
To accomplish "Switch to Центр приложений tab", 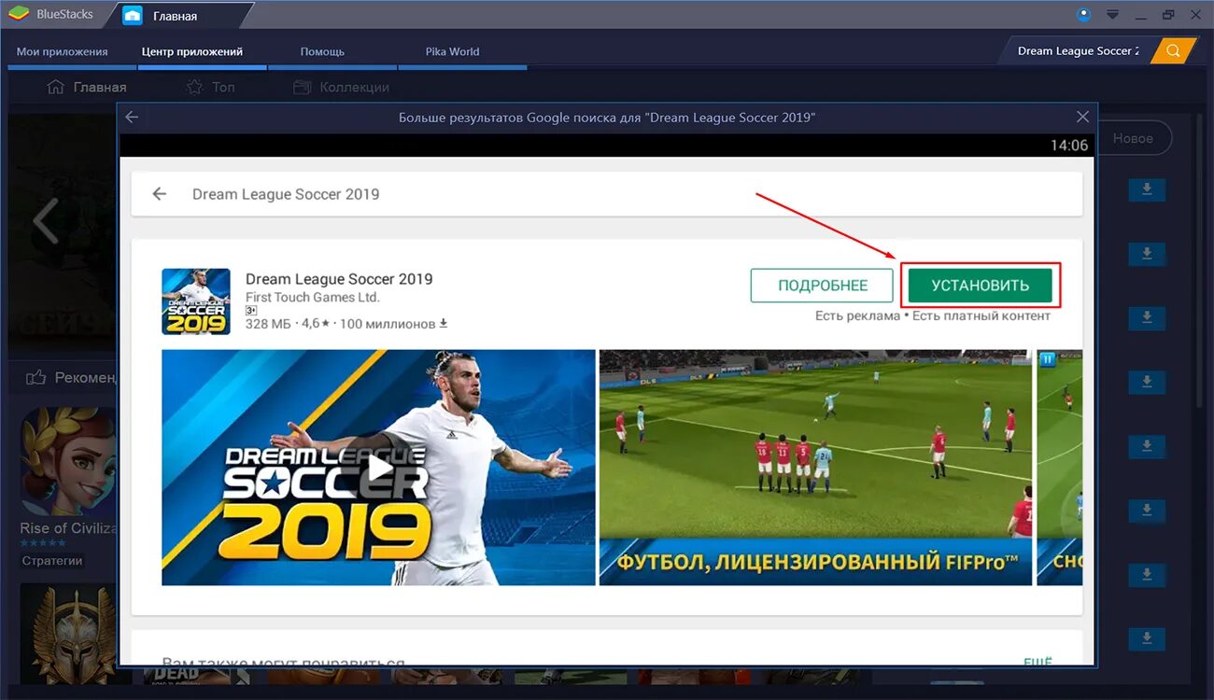I will tap(192, 51).
